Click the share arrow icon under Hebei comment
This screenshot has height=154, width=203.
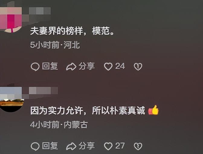point(71,67)
